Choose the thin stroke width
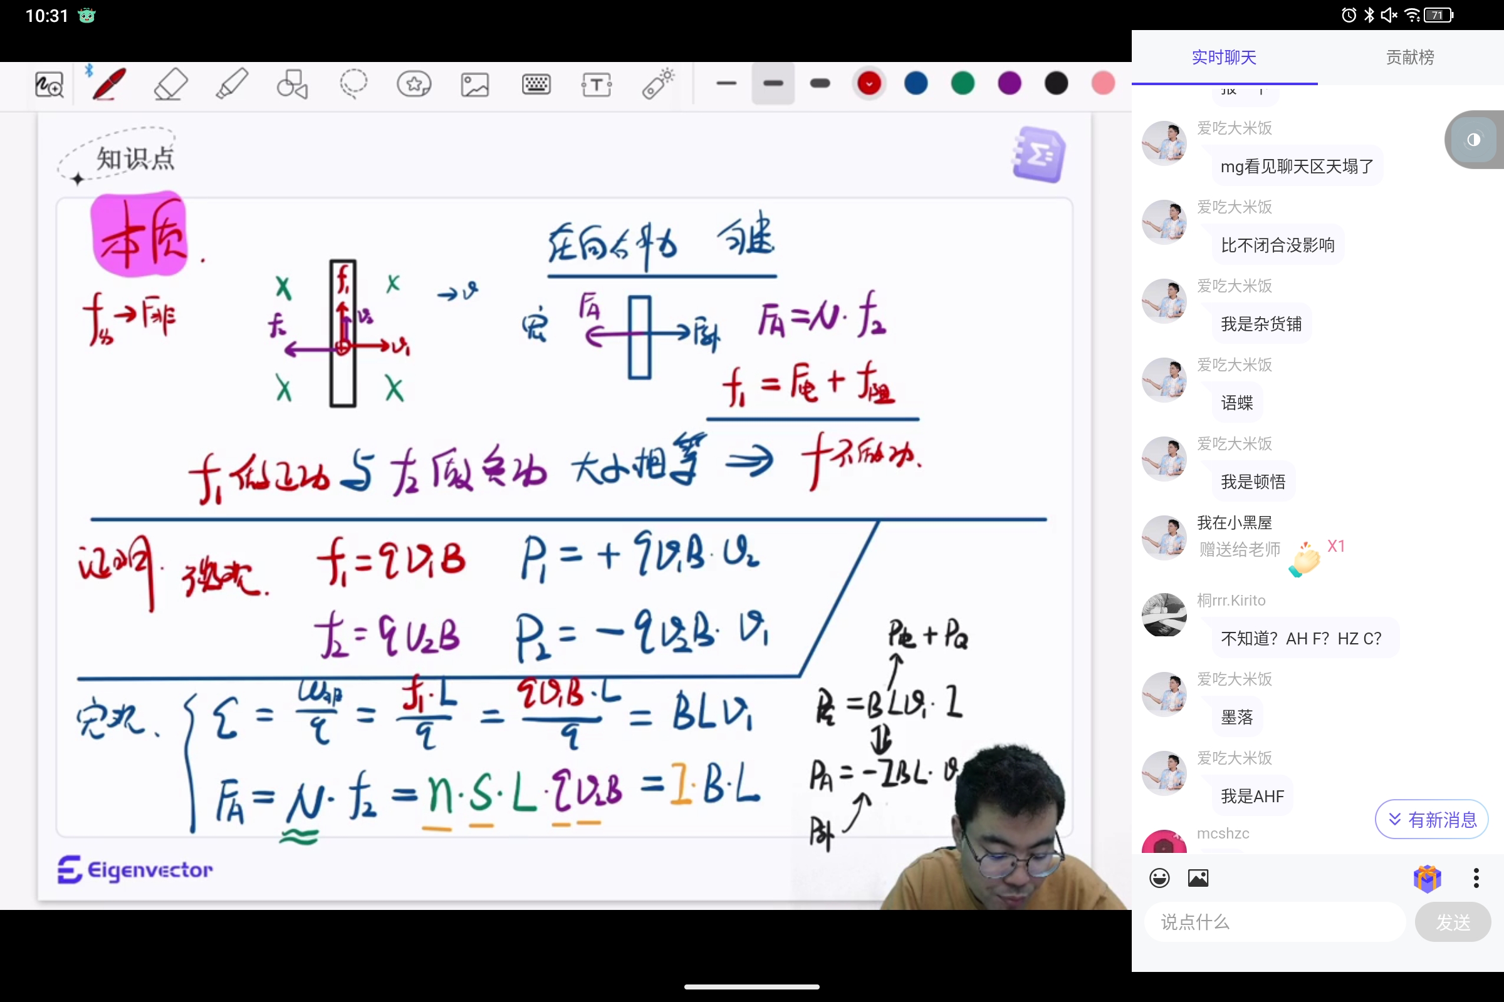Image resolution: width=1504 pixels, height=1002 pixels. tap(726, 83)
